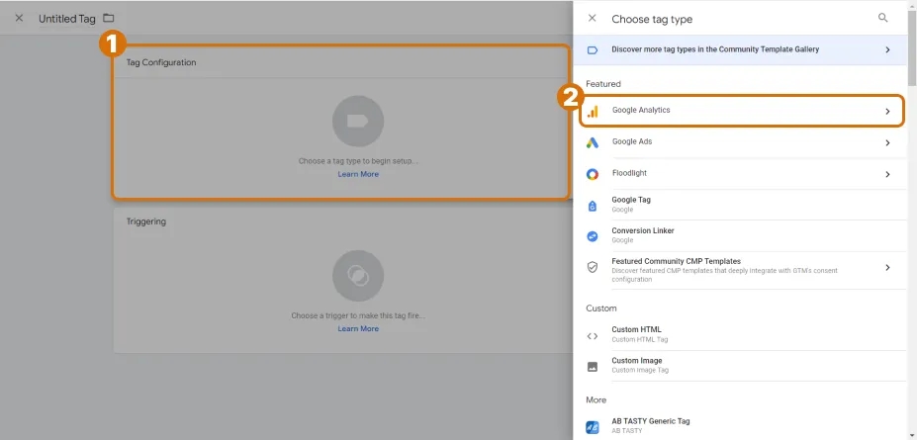Click the Triggering section heading
Image resolution: width=917 pixels, height=440 pixels.
pos(146,221)
